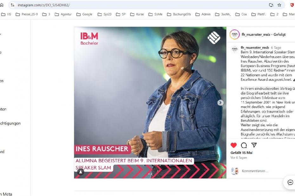The height and width of the screenshot is (196, 295).
Task: Open fh_muenster_msb username link in caption
Action: point(255,48)
